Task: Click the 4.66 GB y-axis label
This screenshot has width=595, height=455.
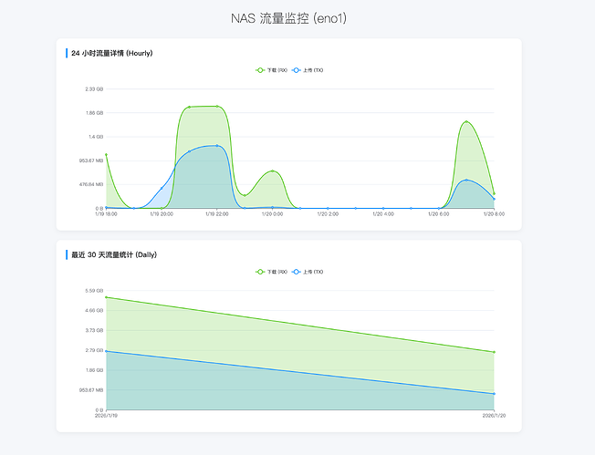Action: pos(94,311)
